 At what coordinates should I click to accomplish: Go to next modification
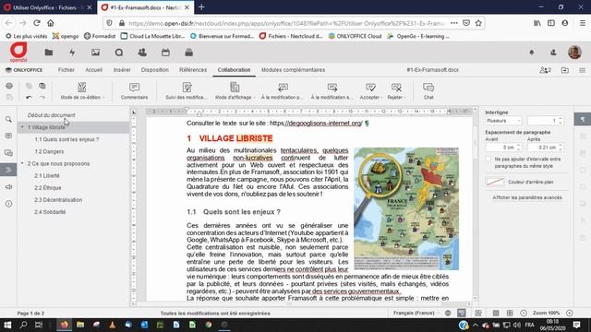332,91
